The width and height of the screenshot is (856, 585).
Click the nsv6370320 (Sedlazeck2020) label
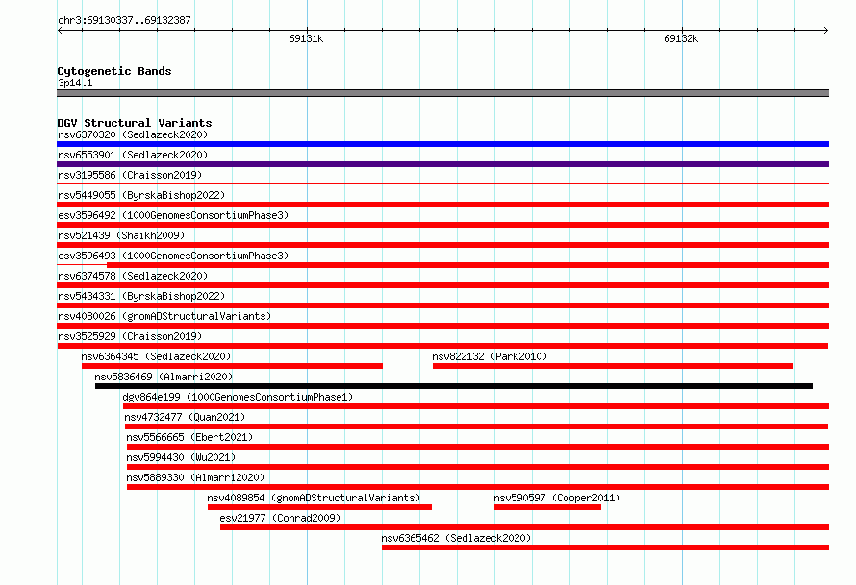click(x=133, y=134)
